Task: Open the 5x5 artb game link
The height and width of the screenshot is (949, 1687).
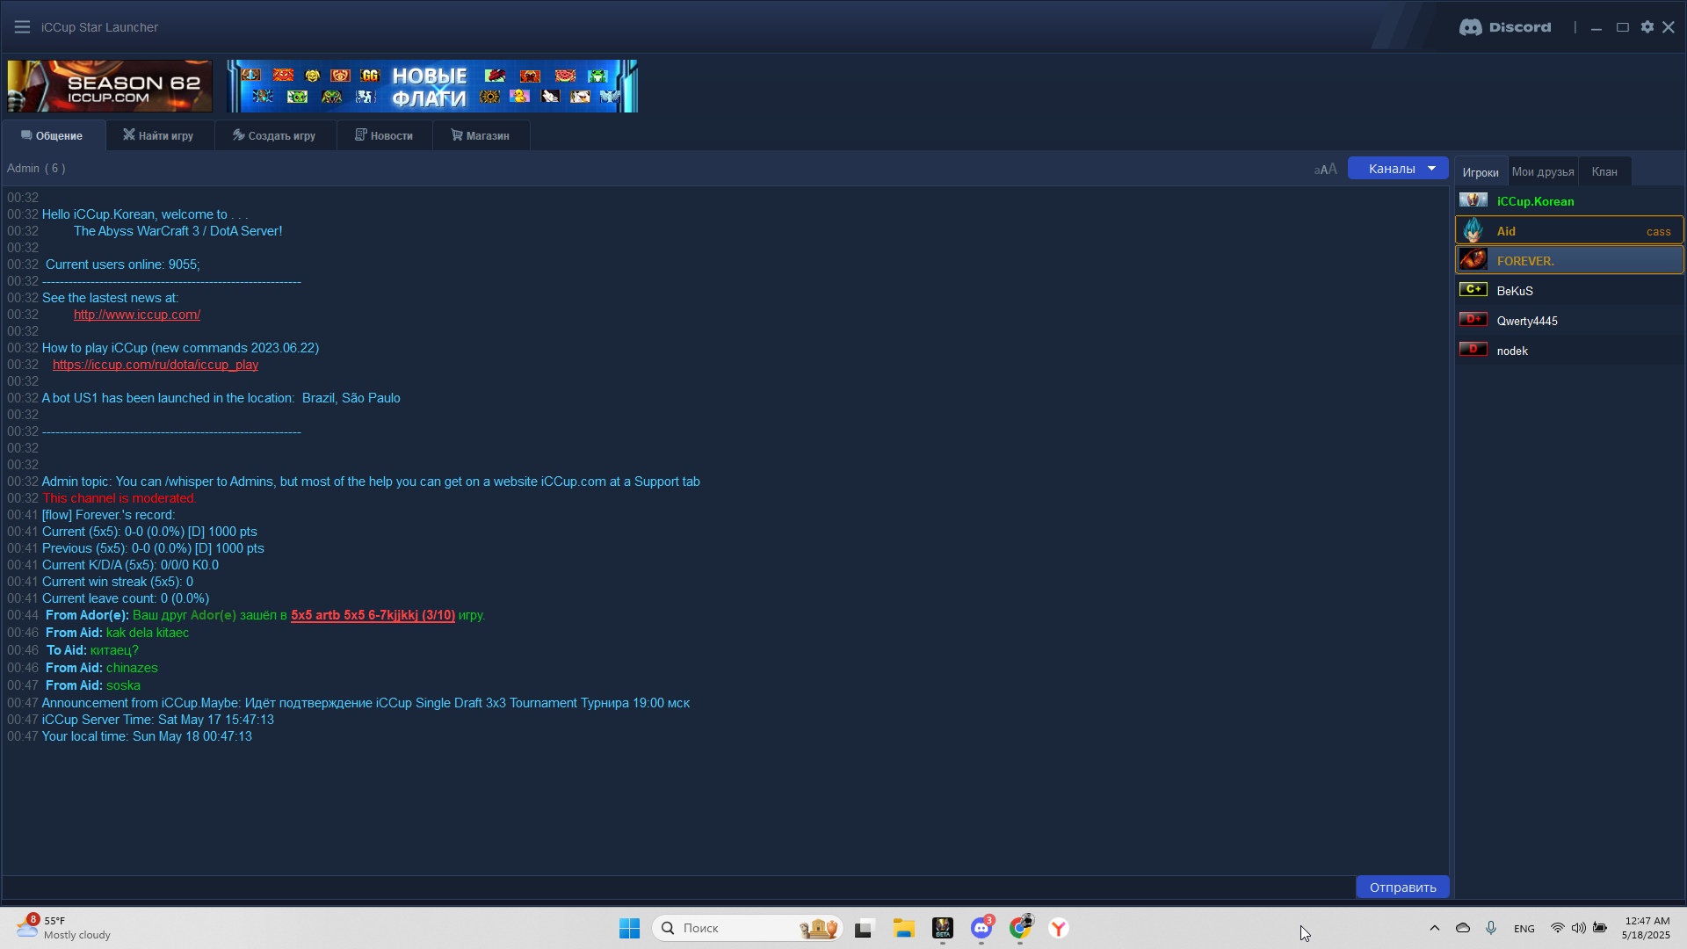Action: point(373,615)
